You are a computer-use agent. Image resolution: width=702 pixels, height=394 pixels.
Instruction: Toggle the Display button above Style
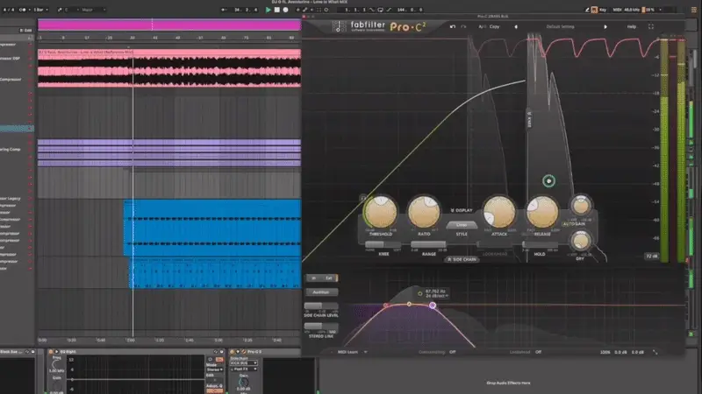point(462,210)
